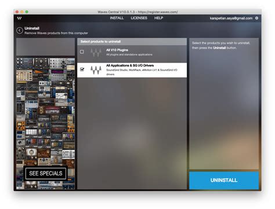Go back using the circled arrow icon

(20, 31)
